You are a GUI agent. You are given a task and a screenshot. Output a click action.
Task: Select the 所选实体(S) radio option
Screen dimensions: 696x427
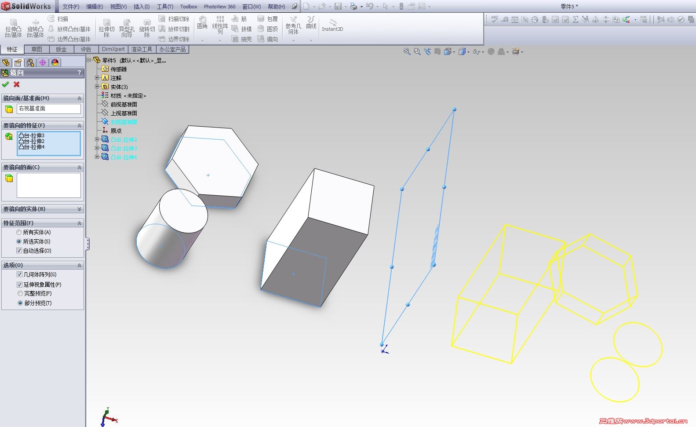[x=33, y=241]
